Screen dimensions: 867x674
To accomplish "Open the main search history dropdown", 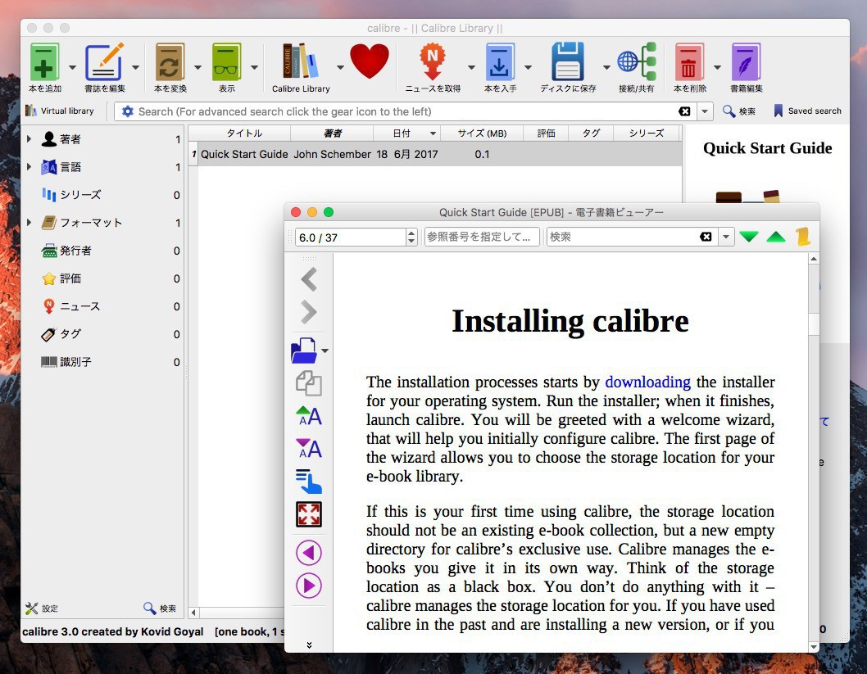I will click(706, 111).
